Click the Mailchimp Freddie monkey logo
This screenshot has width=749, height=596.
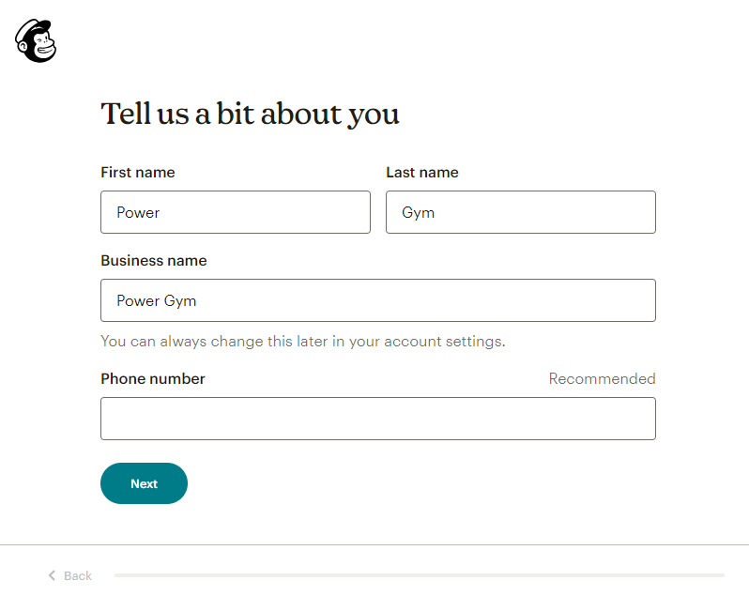pos(36,40)
